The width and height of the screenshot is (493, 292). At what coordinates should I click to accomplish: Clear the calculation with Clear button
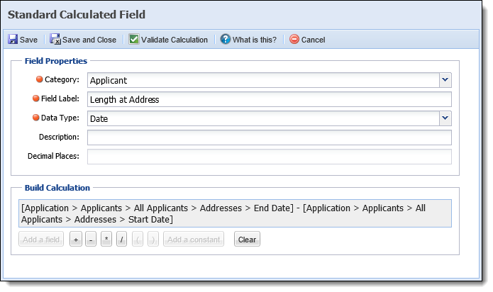(x=247, y=240)
